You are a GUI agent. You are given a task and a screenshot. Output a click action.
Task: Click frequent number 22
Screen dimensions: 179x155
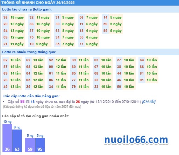tap(96, 80)
